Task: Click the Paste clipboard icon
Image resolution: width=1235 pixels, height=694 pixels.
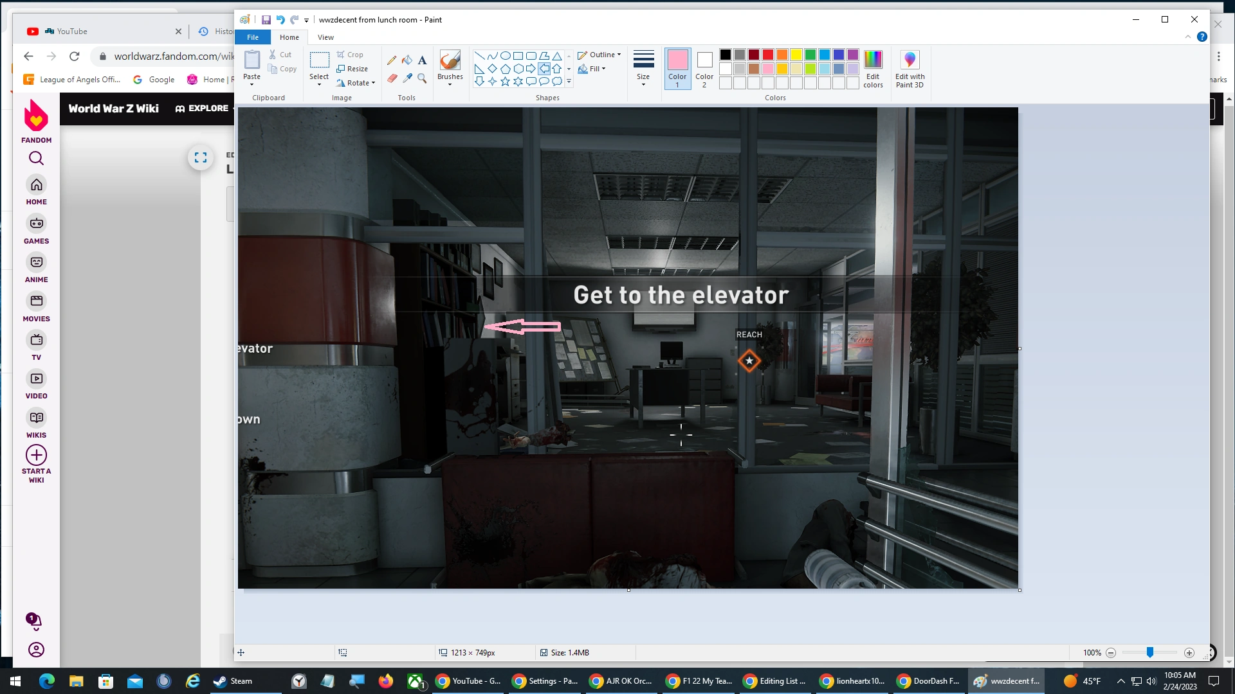Action: point(252,60)
